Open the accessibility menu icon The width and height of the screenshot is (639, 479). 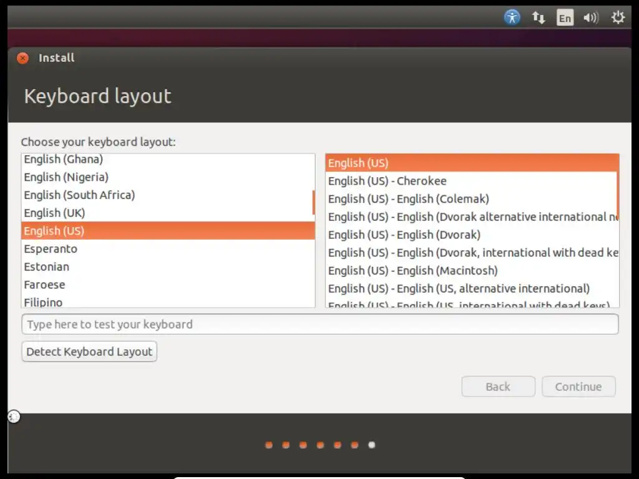[512, 17]
